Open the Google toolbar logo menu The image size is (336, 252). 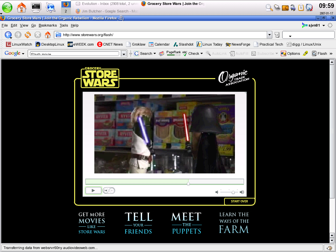click(14, 53)
